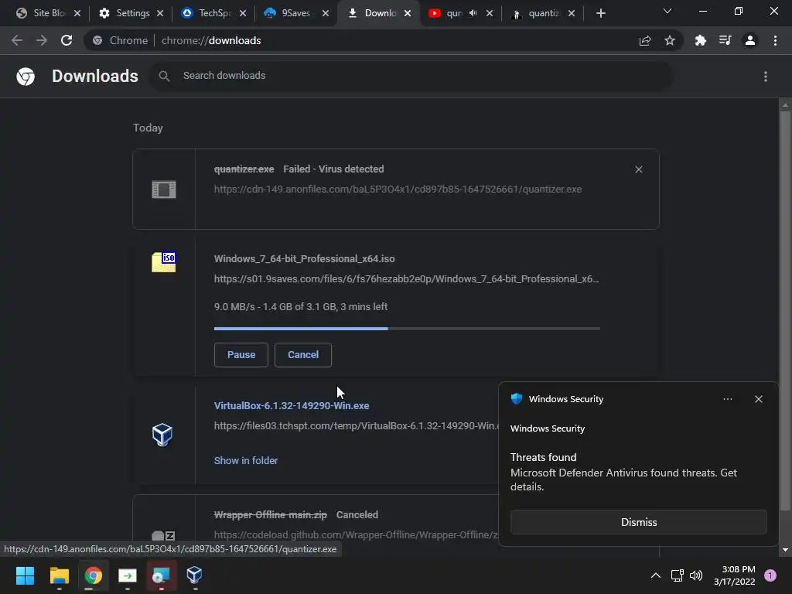Open Windows Security notification options (three dots)
Screen dimensions: 792x594
727,399
